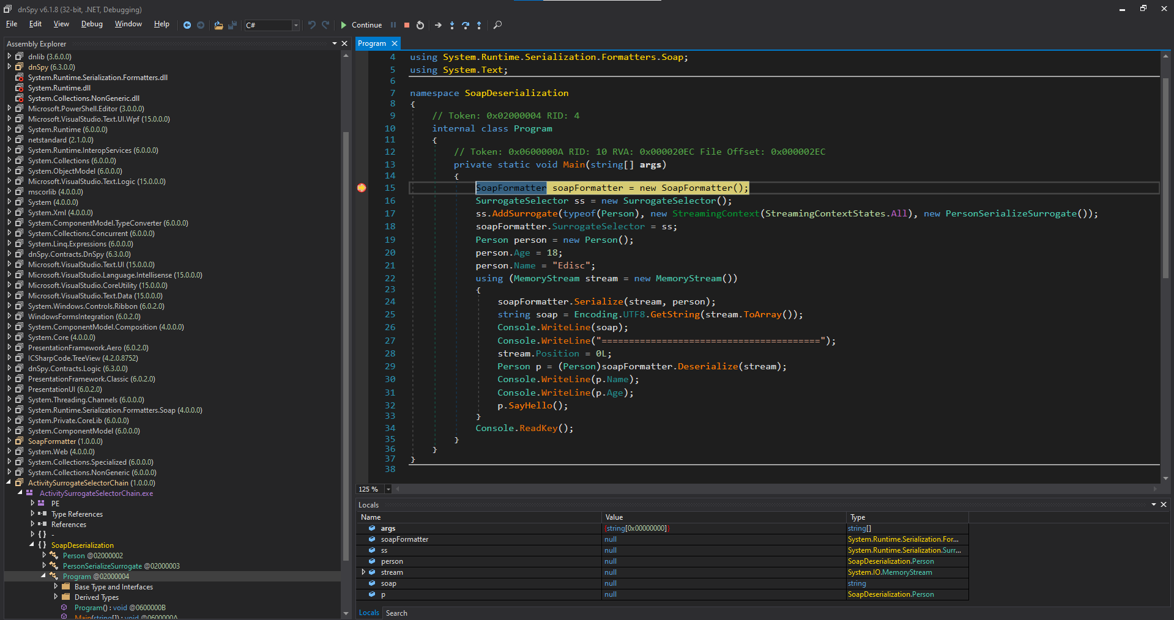Screen dimensions: 1174x620
Task: Restart the debugging session
Action: tap(420, 25)
